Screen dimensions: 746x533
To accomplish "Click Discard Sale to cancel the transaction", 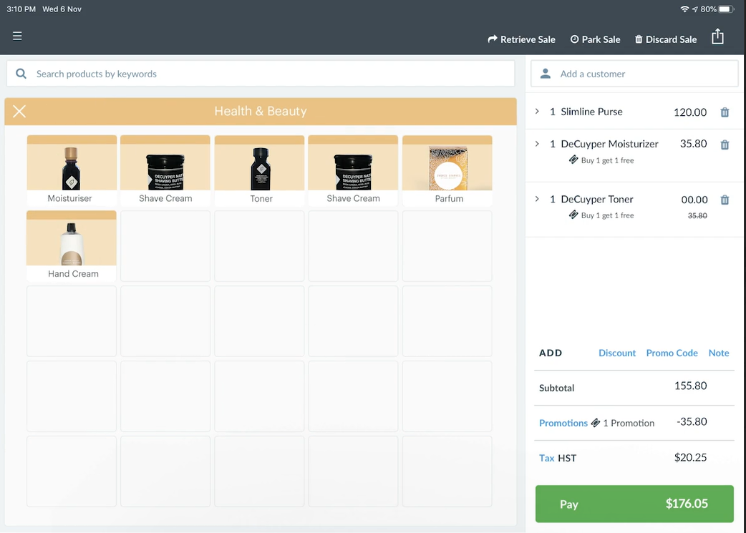I will coord(665,39).
